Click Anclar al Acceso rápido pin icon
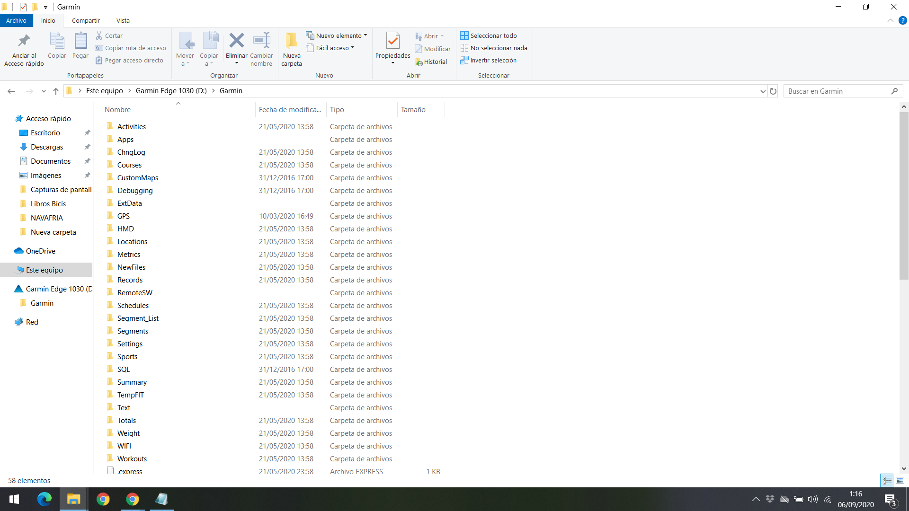909x511 pixels. coord(24,41)
